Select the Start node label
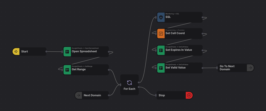This screenshot has height=111, width=266. click(25, 51)
